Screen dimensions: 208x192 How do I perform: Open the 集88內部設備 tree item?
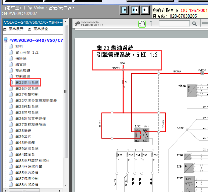click(x=27, y=185)
